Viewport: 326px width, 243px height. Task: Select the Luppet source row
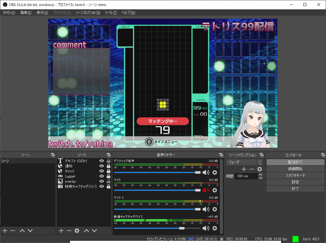pos(84,176)
